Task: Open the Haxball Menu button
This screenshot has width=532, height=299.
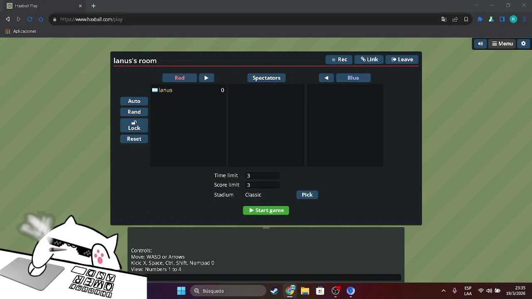Action: 502,44
